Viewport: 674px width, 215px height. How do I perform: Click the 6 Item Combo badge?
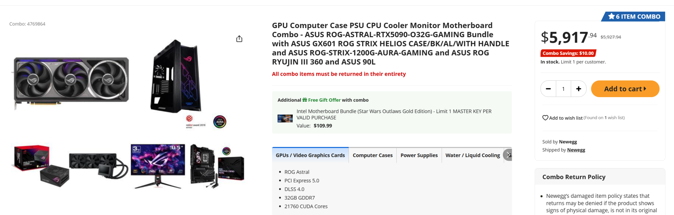[634, 16]
